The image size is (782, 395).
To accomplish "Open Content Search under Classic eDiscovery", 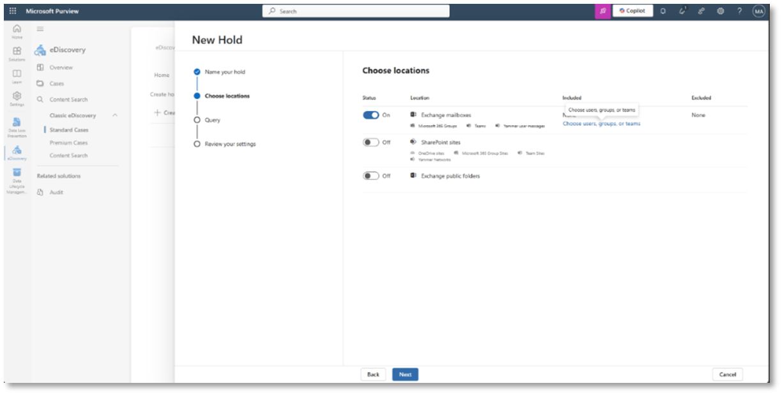I will [x=70, y=155].
